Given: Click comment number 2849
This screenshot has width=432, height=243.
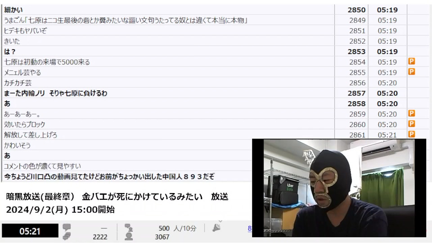Looking at the screenshot, I should (357, 20).
